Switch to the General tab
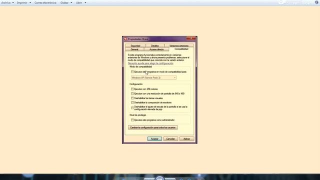 click(x=134, y=49)
